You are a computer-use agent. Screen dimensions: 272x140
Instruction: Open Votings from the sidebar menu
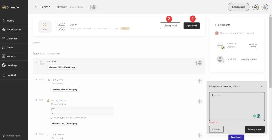pos(11,56)
